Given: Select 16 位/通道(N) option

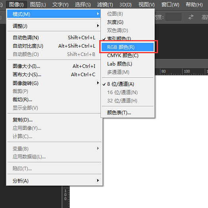Looking at the screenshot, I should tap(127, 92).
